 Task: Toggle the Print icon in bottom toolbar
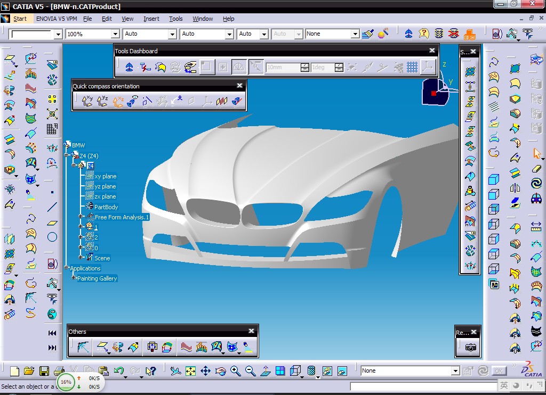tap(59, 371)
